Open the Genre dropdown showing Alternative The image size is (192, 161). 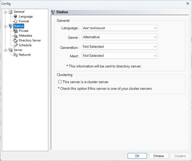click(120, 37)
